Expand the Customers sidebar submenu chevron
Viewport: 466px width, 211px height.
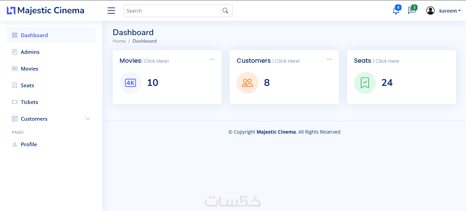[x=88, y=119]
